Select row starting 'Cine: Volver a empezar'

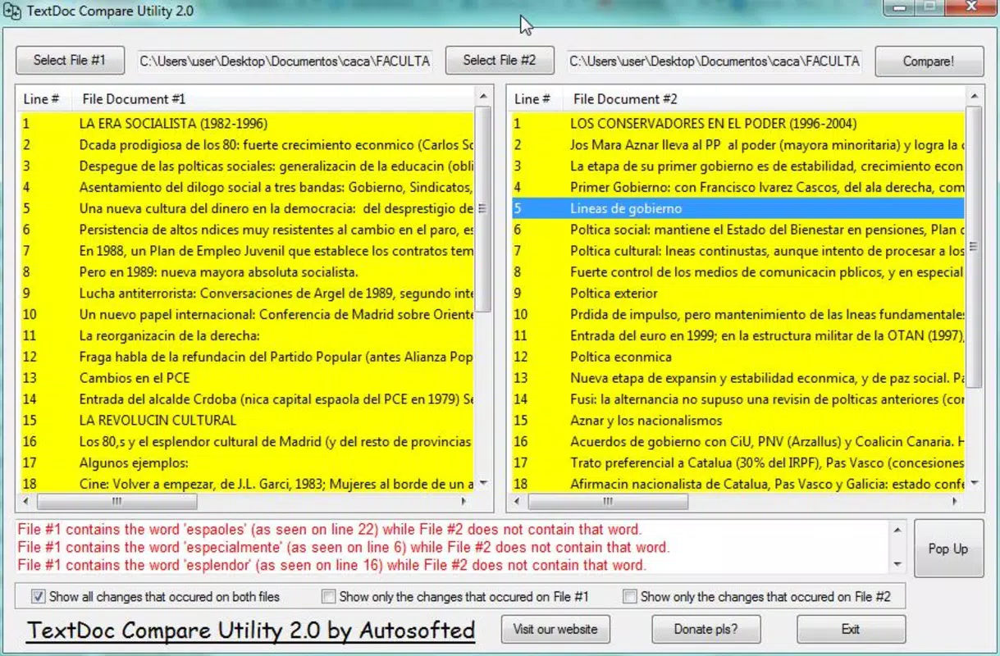246,484
